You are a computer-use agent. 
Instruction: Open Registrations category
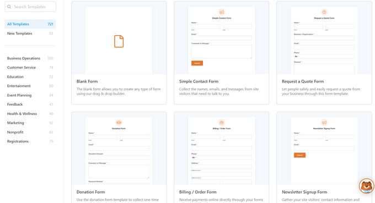coord(30,141)
